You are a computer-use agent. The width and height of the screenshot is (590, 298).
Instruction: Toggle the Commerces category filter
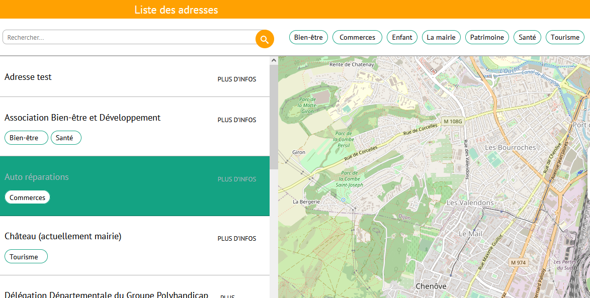[x=357, y=37]
